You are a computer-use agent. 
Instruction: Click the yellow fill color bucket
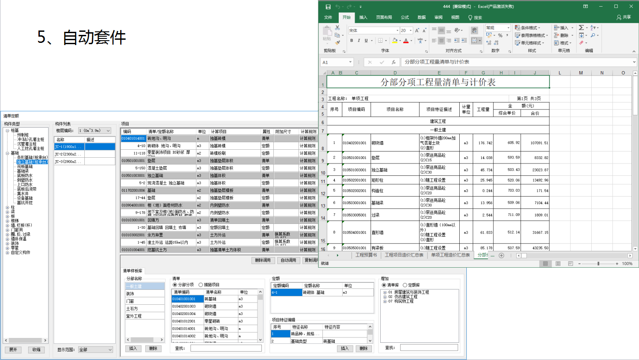point(395,41)
